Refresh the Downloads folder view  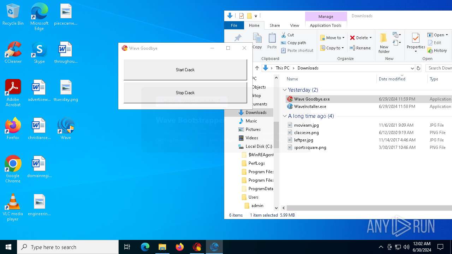[x=418, y=68]
